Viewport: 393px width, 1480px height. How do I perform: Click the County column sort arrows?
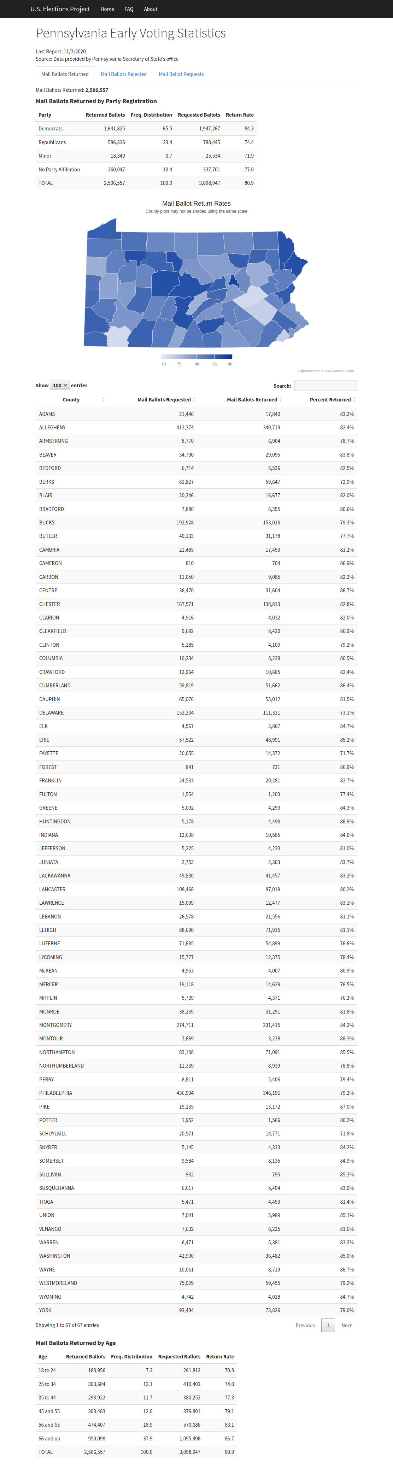[x=104, y=400]
